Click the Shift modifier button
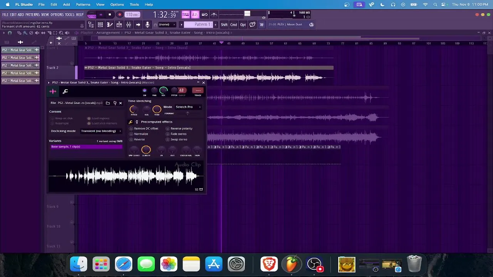 224,25
